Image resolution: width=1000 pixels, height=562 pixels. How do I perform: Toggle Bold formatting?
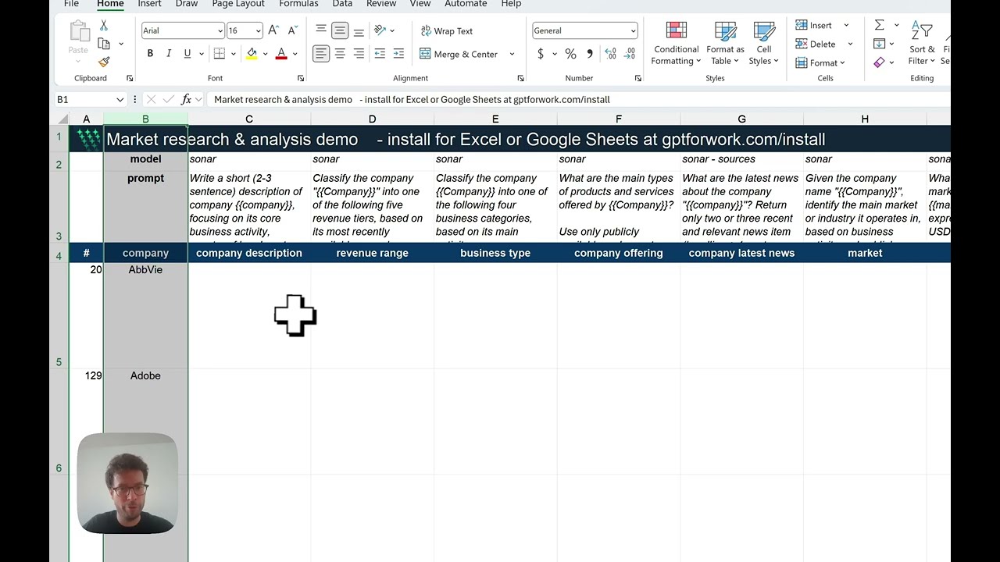pyautogui.click(x=150, y=54)
